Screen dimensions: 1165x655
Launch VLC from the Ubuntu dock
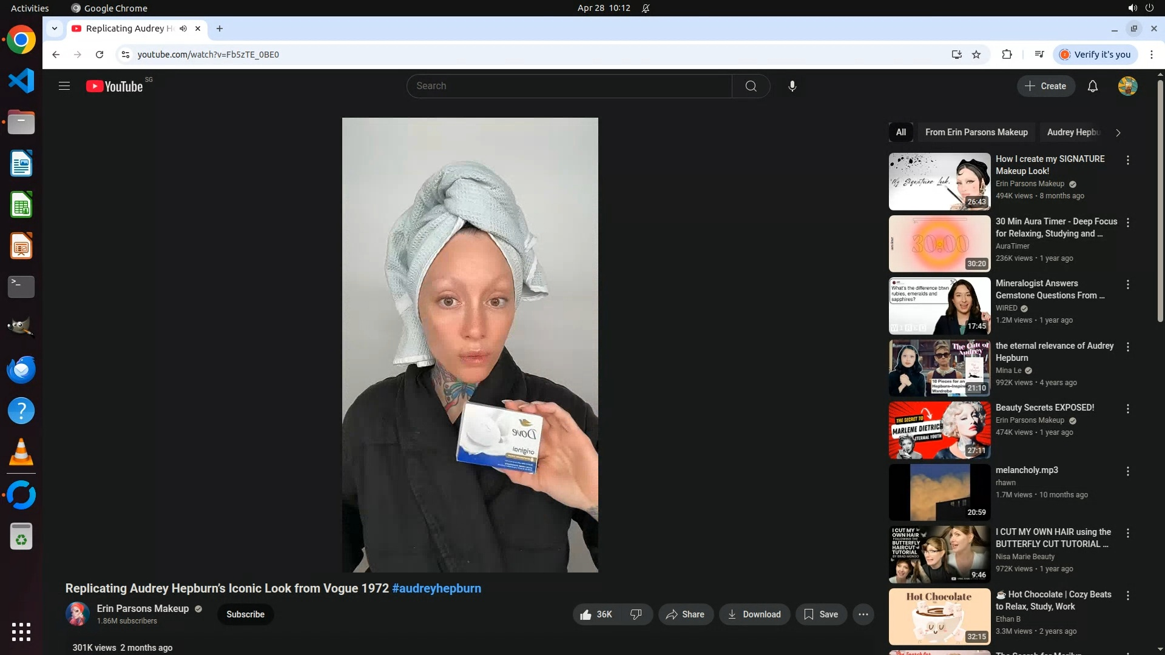point(21,452)
